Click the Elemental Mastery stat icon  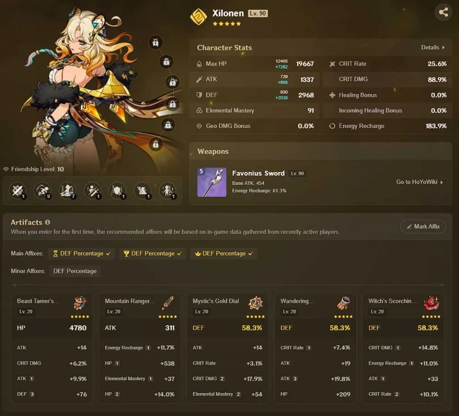coord(199,111)
